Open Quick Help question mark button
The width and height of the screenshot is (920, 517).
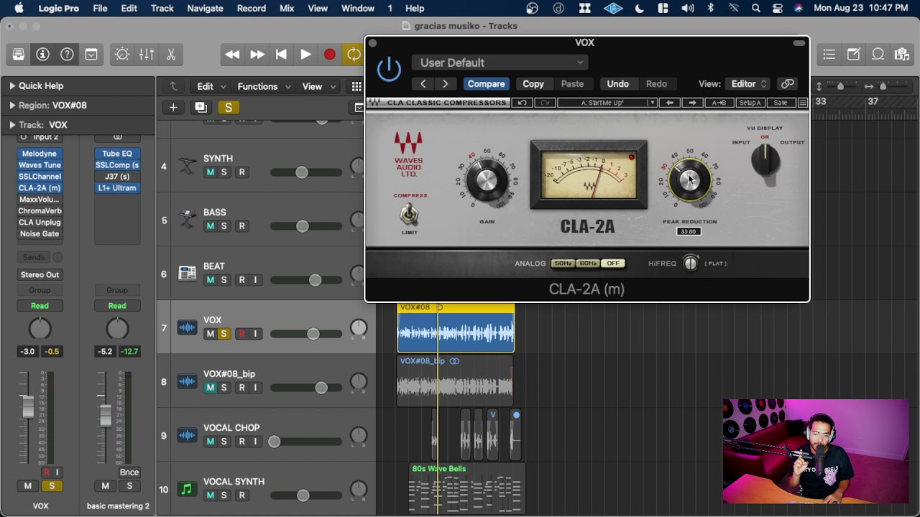[67, 55]
